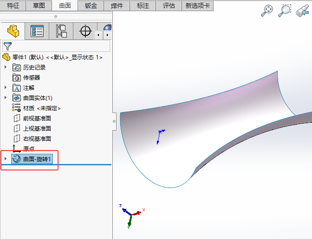Click the 传感器 folder icon
This screenshot has height=239, width=312.
[x=17, y=78]
